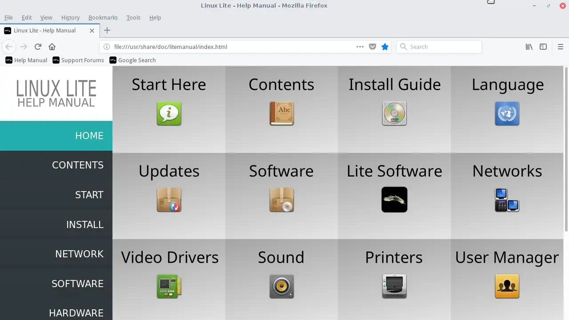Click the Networks heading text
This screenshot has width=569, height=320.
(x=507, y=171)
